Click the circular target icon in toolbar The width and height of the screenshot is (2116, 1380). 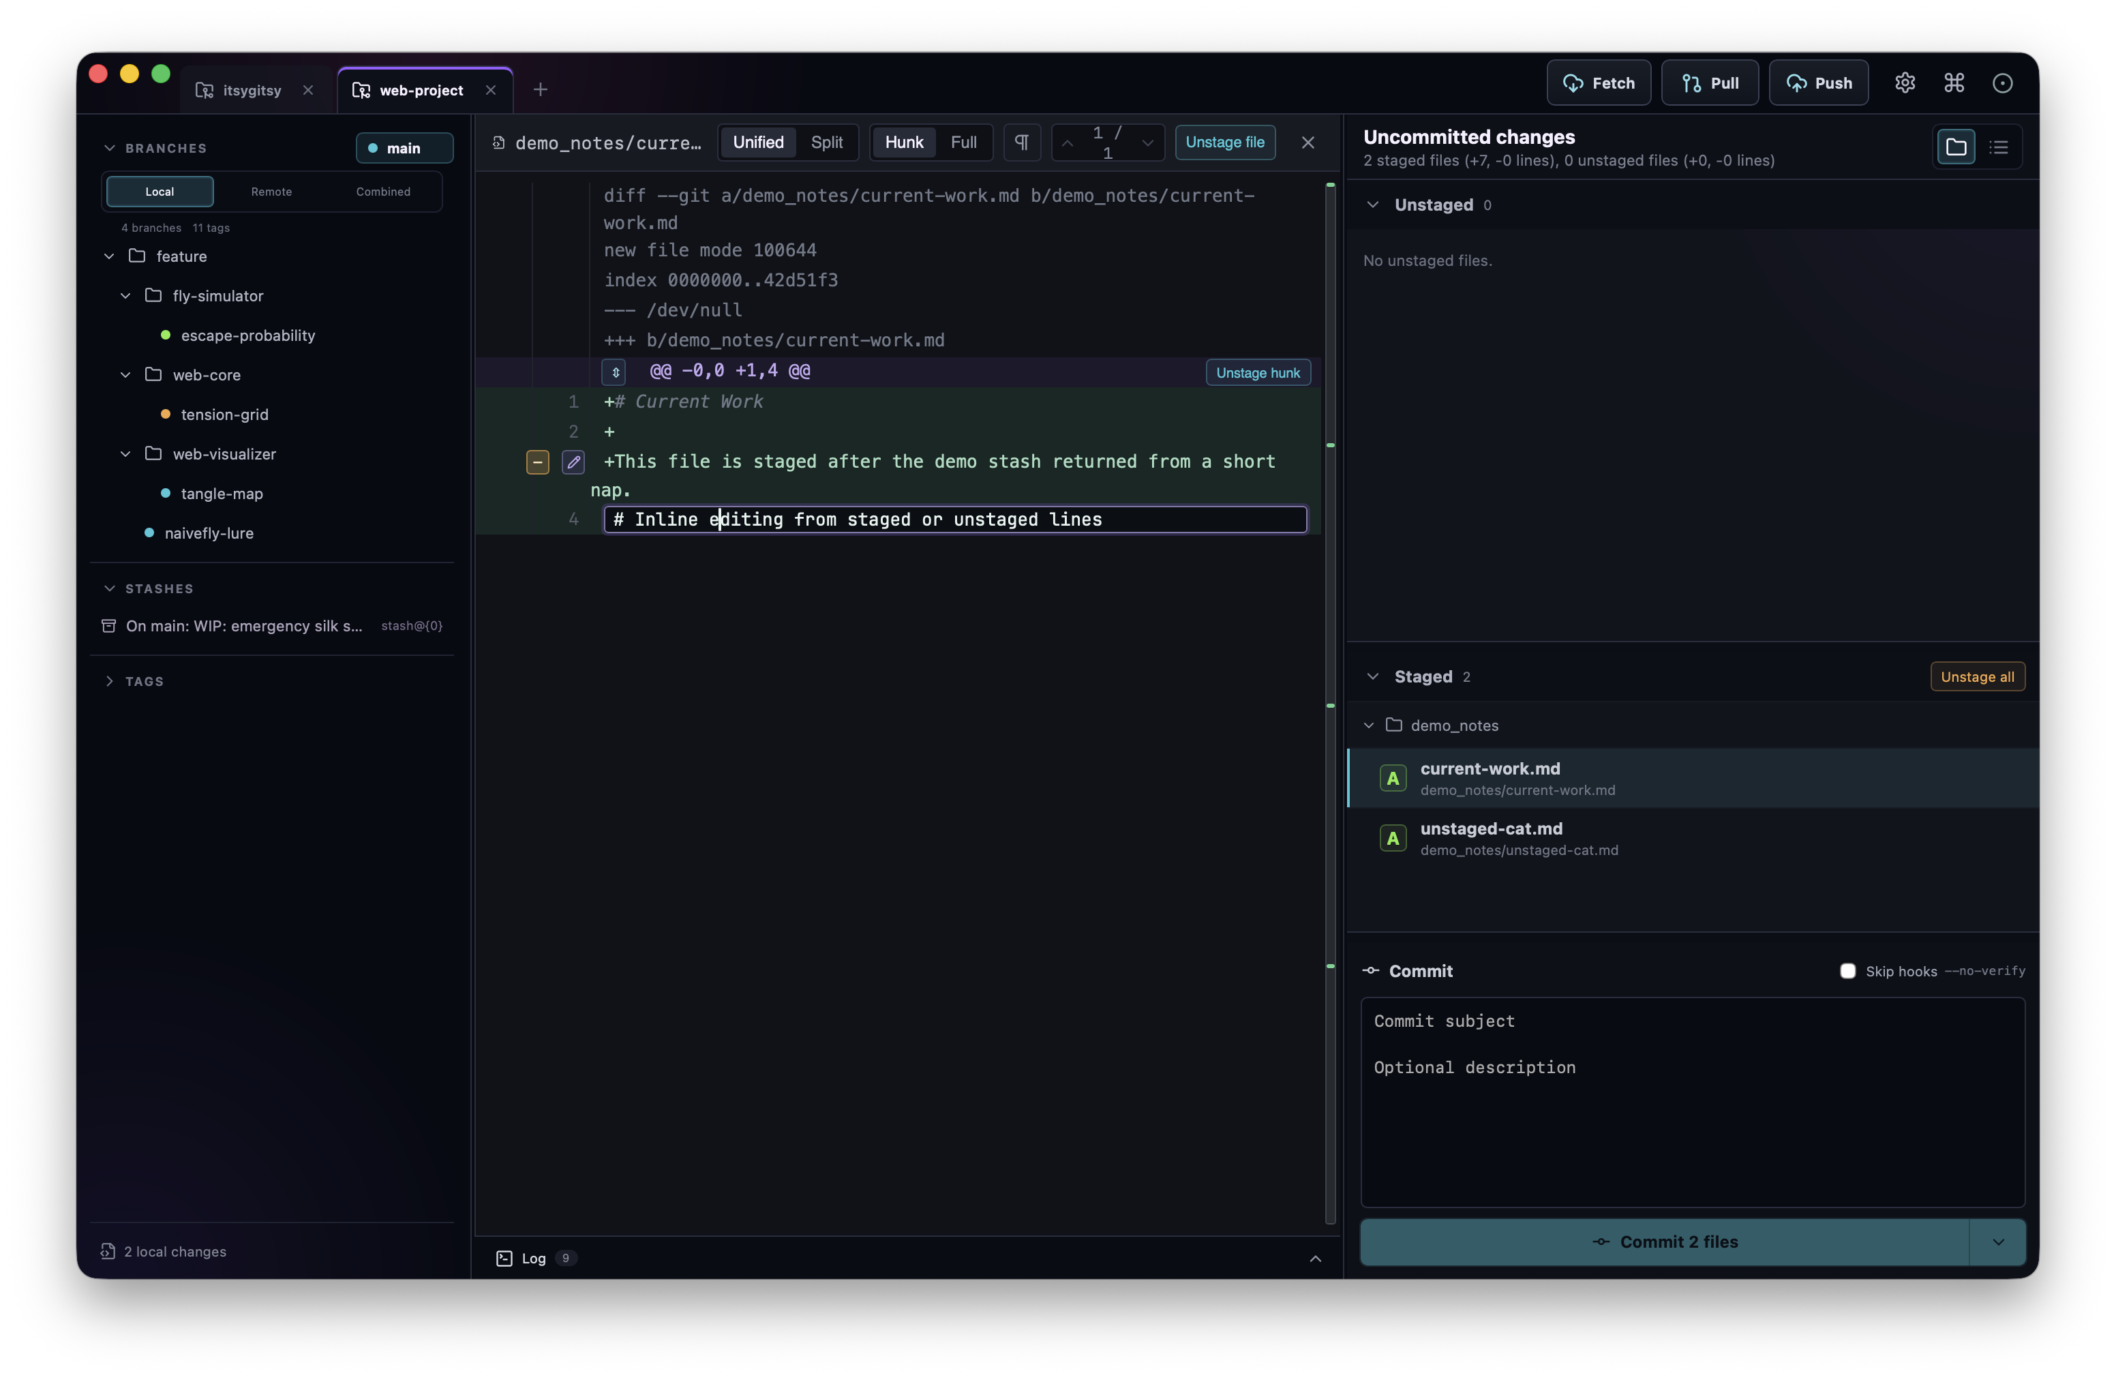[2002, 82]
